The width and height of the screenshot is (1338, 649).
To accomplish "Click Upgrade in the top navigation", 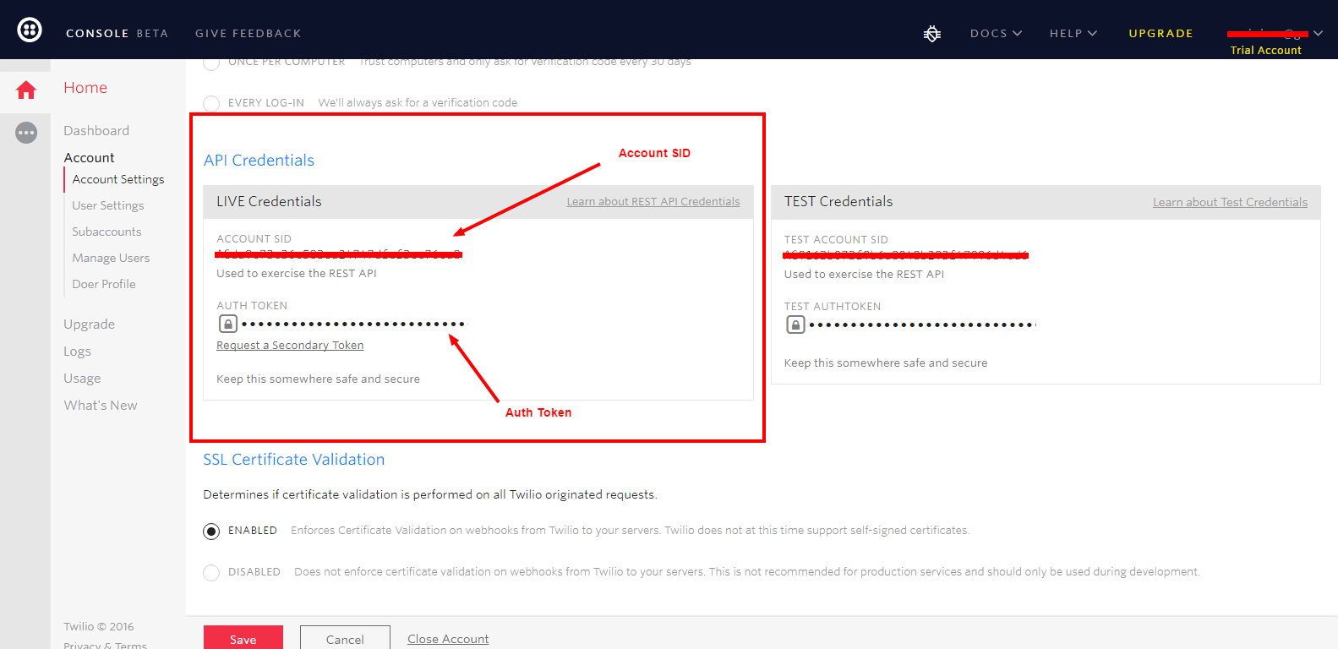I will click(x=1161, y=34).
